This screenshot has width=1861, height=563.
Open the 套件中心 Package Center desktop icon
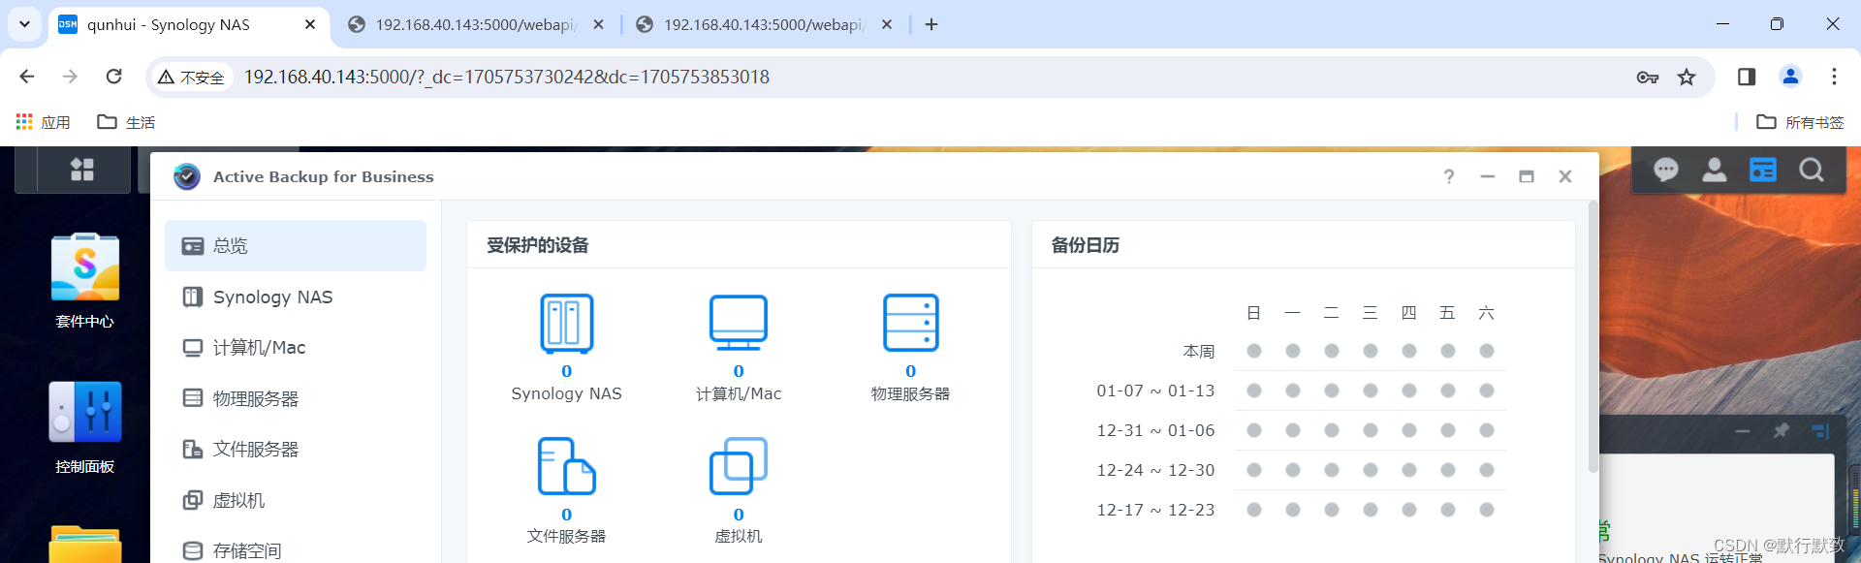coord(85,281)
